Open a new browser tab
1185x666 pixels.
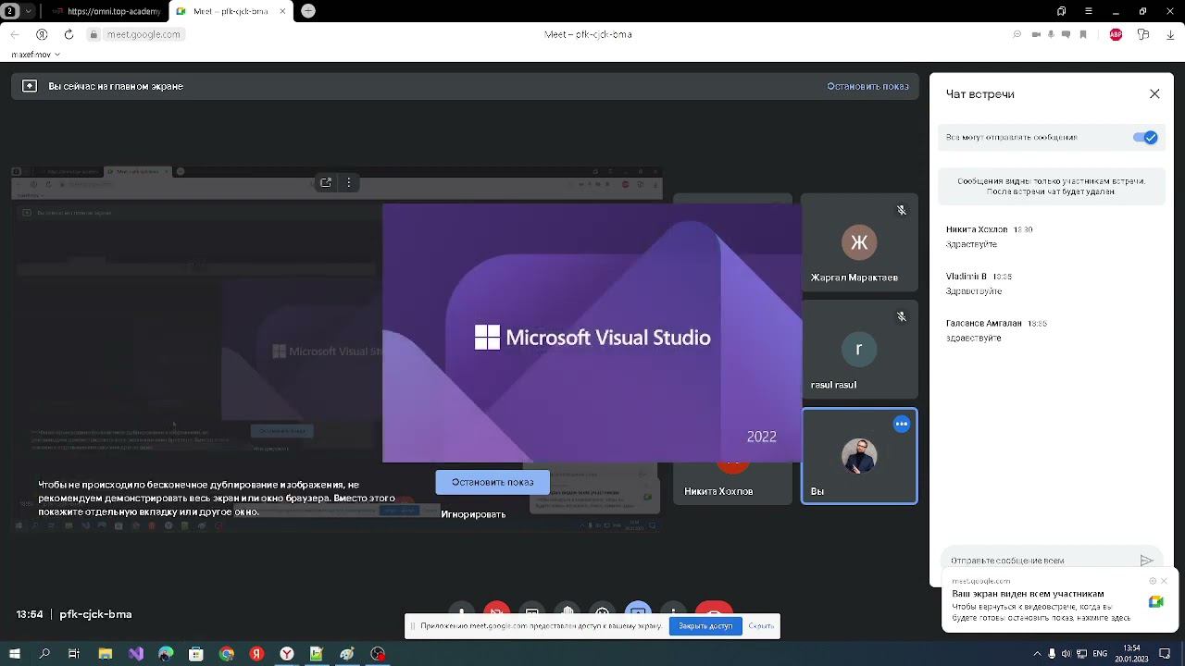[x=308, y=11]
